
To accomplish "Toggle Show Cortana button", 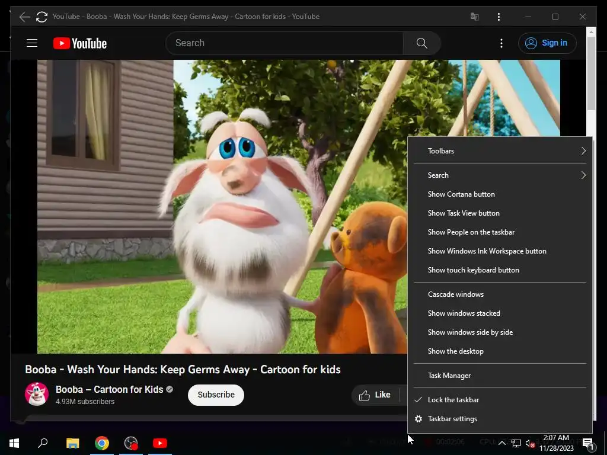I will pyautogui.click(x=500, y=194).
